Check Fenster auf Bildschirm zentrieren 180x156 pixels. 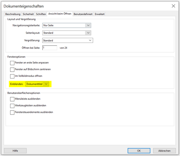(x=12, y=70)
